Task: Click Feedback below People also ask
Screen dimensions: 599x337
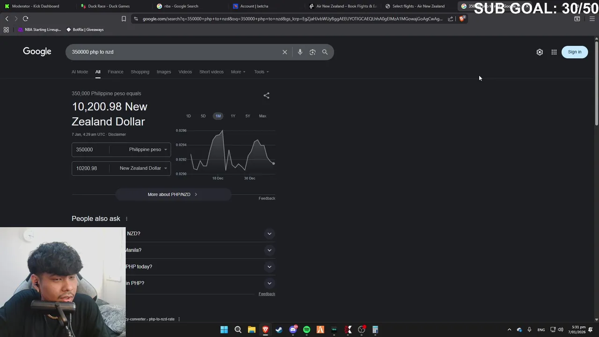Action: click(x=267, y=294)
